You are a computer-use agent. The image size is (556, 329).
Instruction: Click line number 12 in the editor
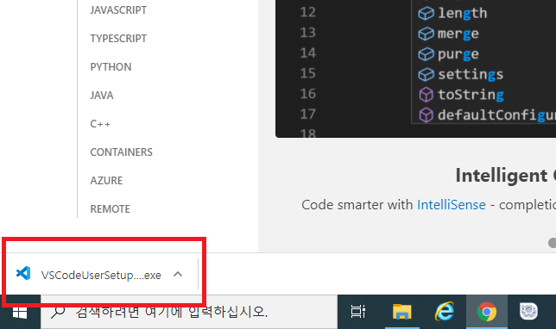click(x=307, y=12)
